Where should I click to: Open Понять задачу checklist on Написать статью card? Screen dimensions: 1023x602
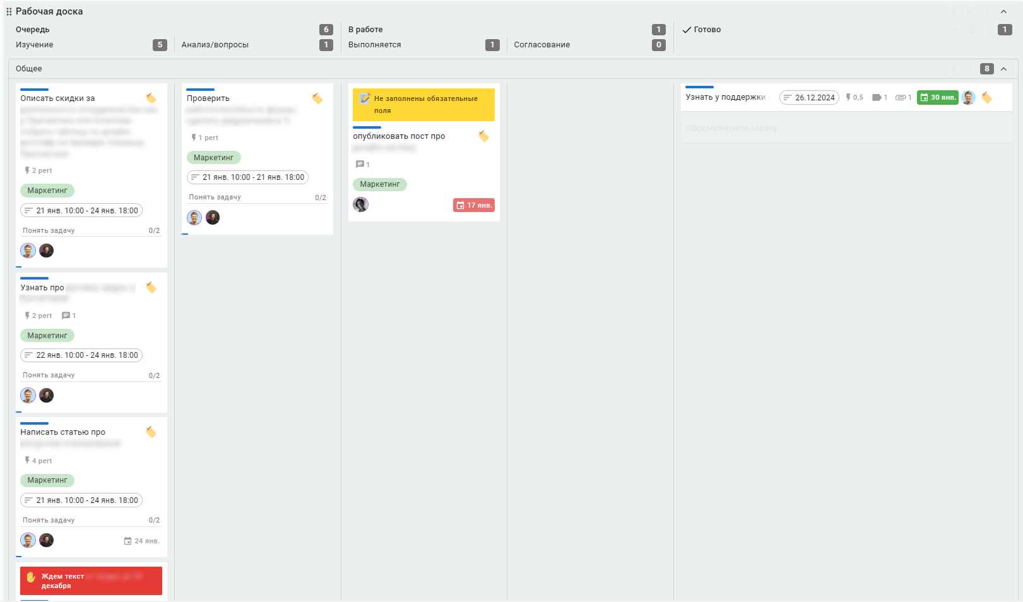[92, 520]
